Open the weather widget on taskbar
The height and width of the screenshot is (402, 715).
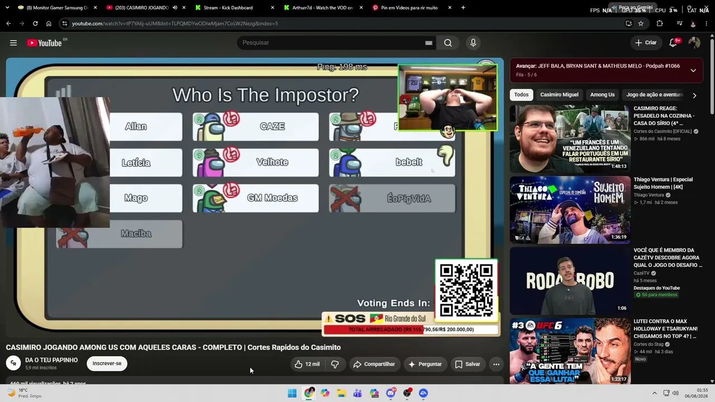(25, 393)
